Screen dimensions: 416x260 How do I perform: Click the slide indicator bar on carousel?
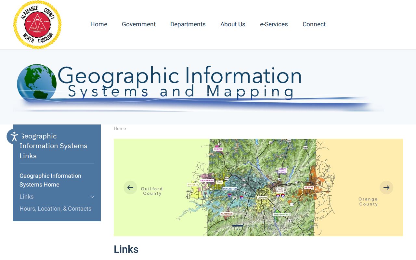(x=238, y=226)
